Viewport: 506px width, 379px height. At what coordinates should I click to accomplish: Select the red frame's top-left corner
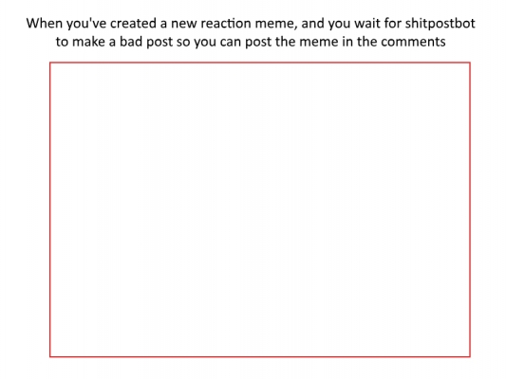coord(50,63)
